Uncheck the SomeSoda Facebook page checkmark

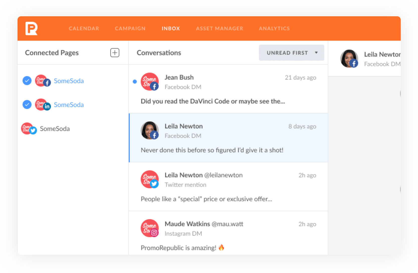point(27,81)
